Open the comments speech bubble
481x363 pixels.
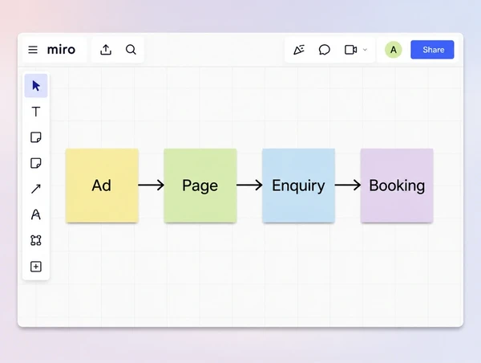point(324,50)
